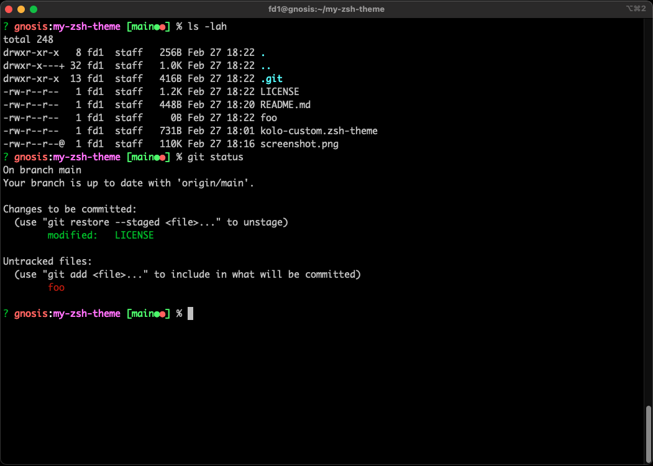Click the 'git status' command text

[216, 157]
